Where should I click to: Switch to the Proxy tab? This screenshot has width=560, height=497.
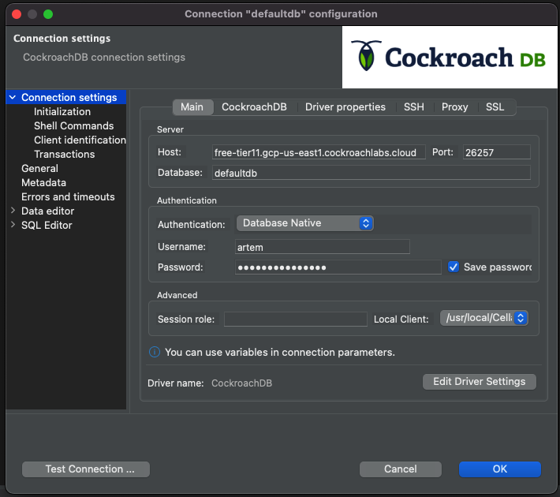click(x=454, y=106)
